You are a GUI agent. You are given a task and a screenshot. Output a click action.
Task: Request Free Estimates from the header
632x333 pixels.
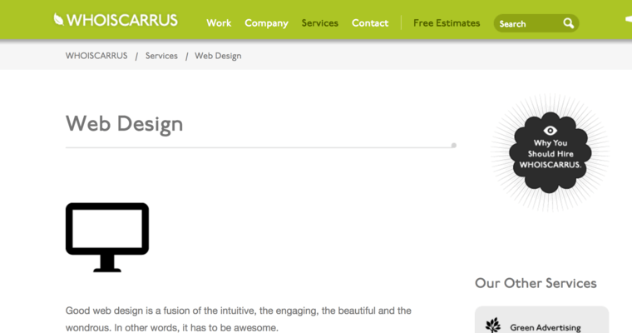tap(447, 23)
